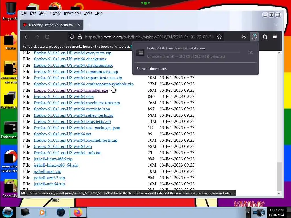Open the win64.checksums.asc link
This screenshot has width=291, height=218.
(x=73, y=65)
